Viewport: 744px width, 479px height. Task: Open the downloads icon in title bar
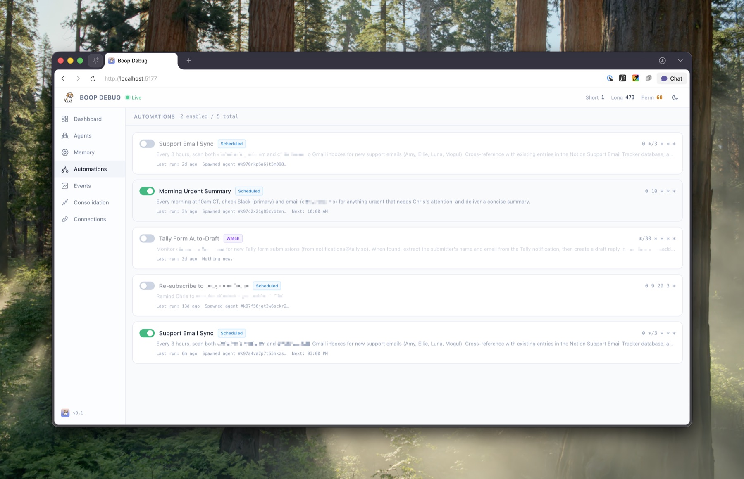click(x=662, y=61)
